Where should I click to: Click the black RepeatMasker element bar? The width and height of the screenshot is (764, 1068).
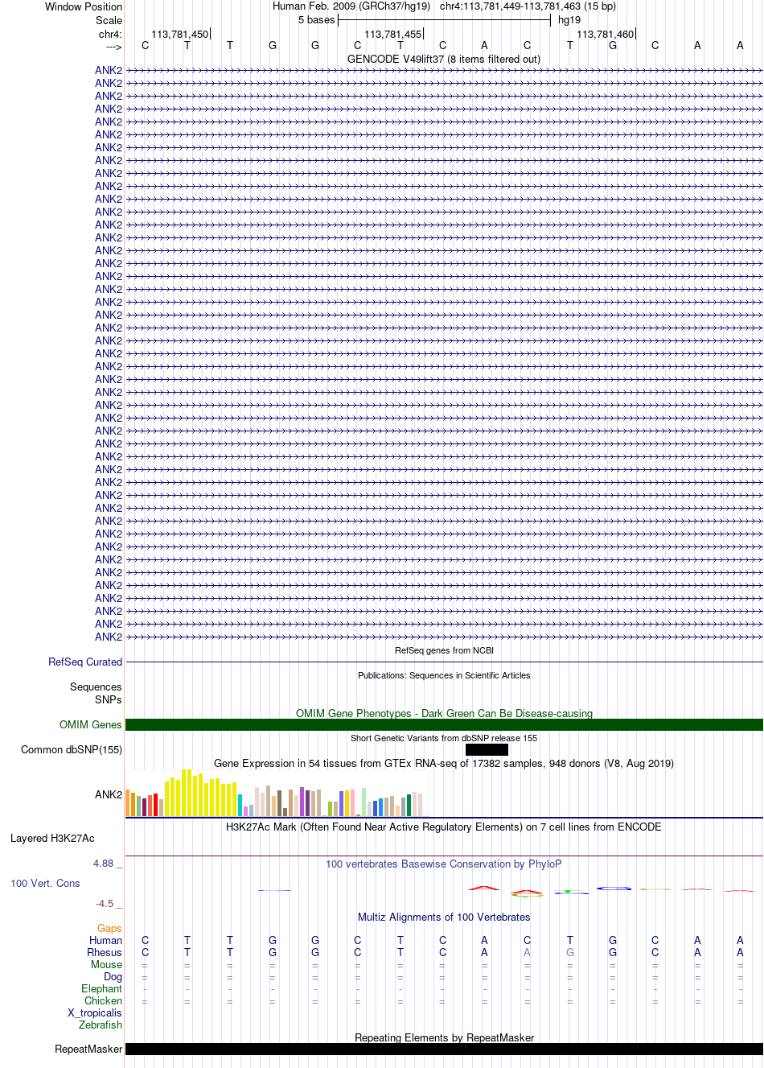tap(444, 1049)
